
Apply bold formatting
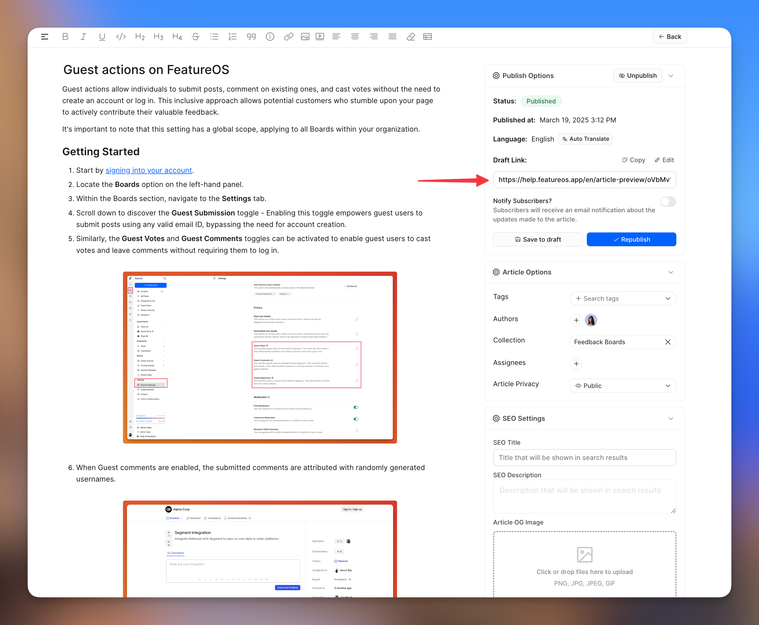[65, 37]
